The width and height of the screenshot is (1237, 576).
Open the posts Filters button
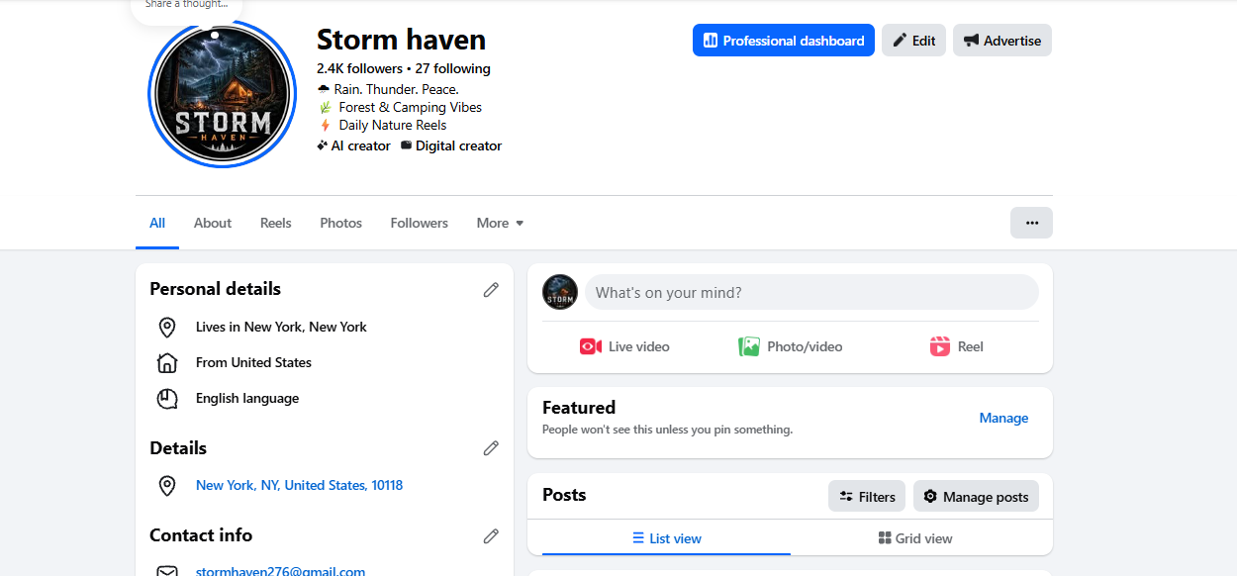tap(867, 496)
